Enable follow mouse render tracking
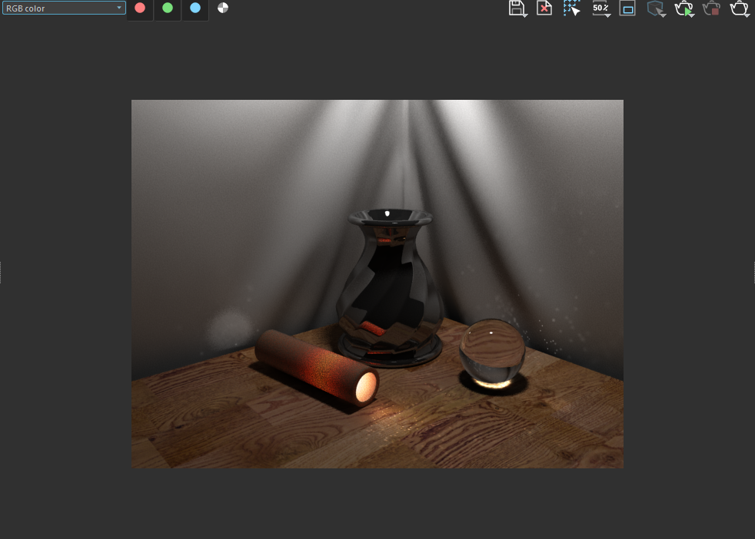 click(571, 8)
